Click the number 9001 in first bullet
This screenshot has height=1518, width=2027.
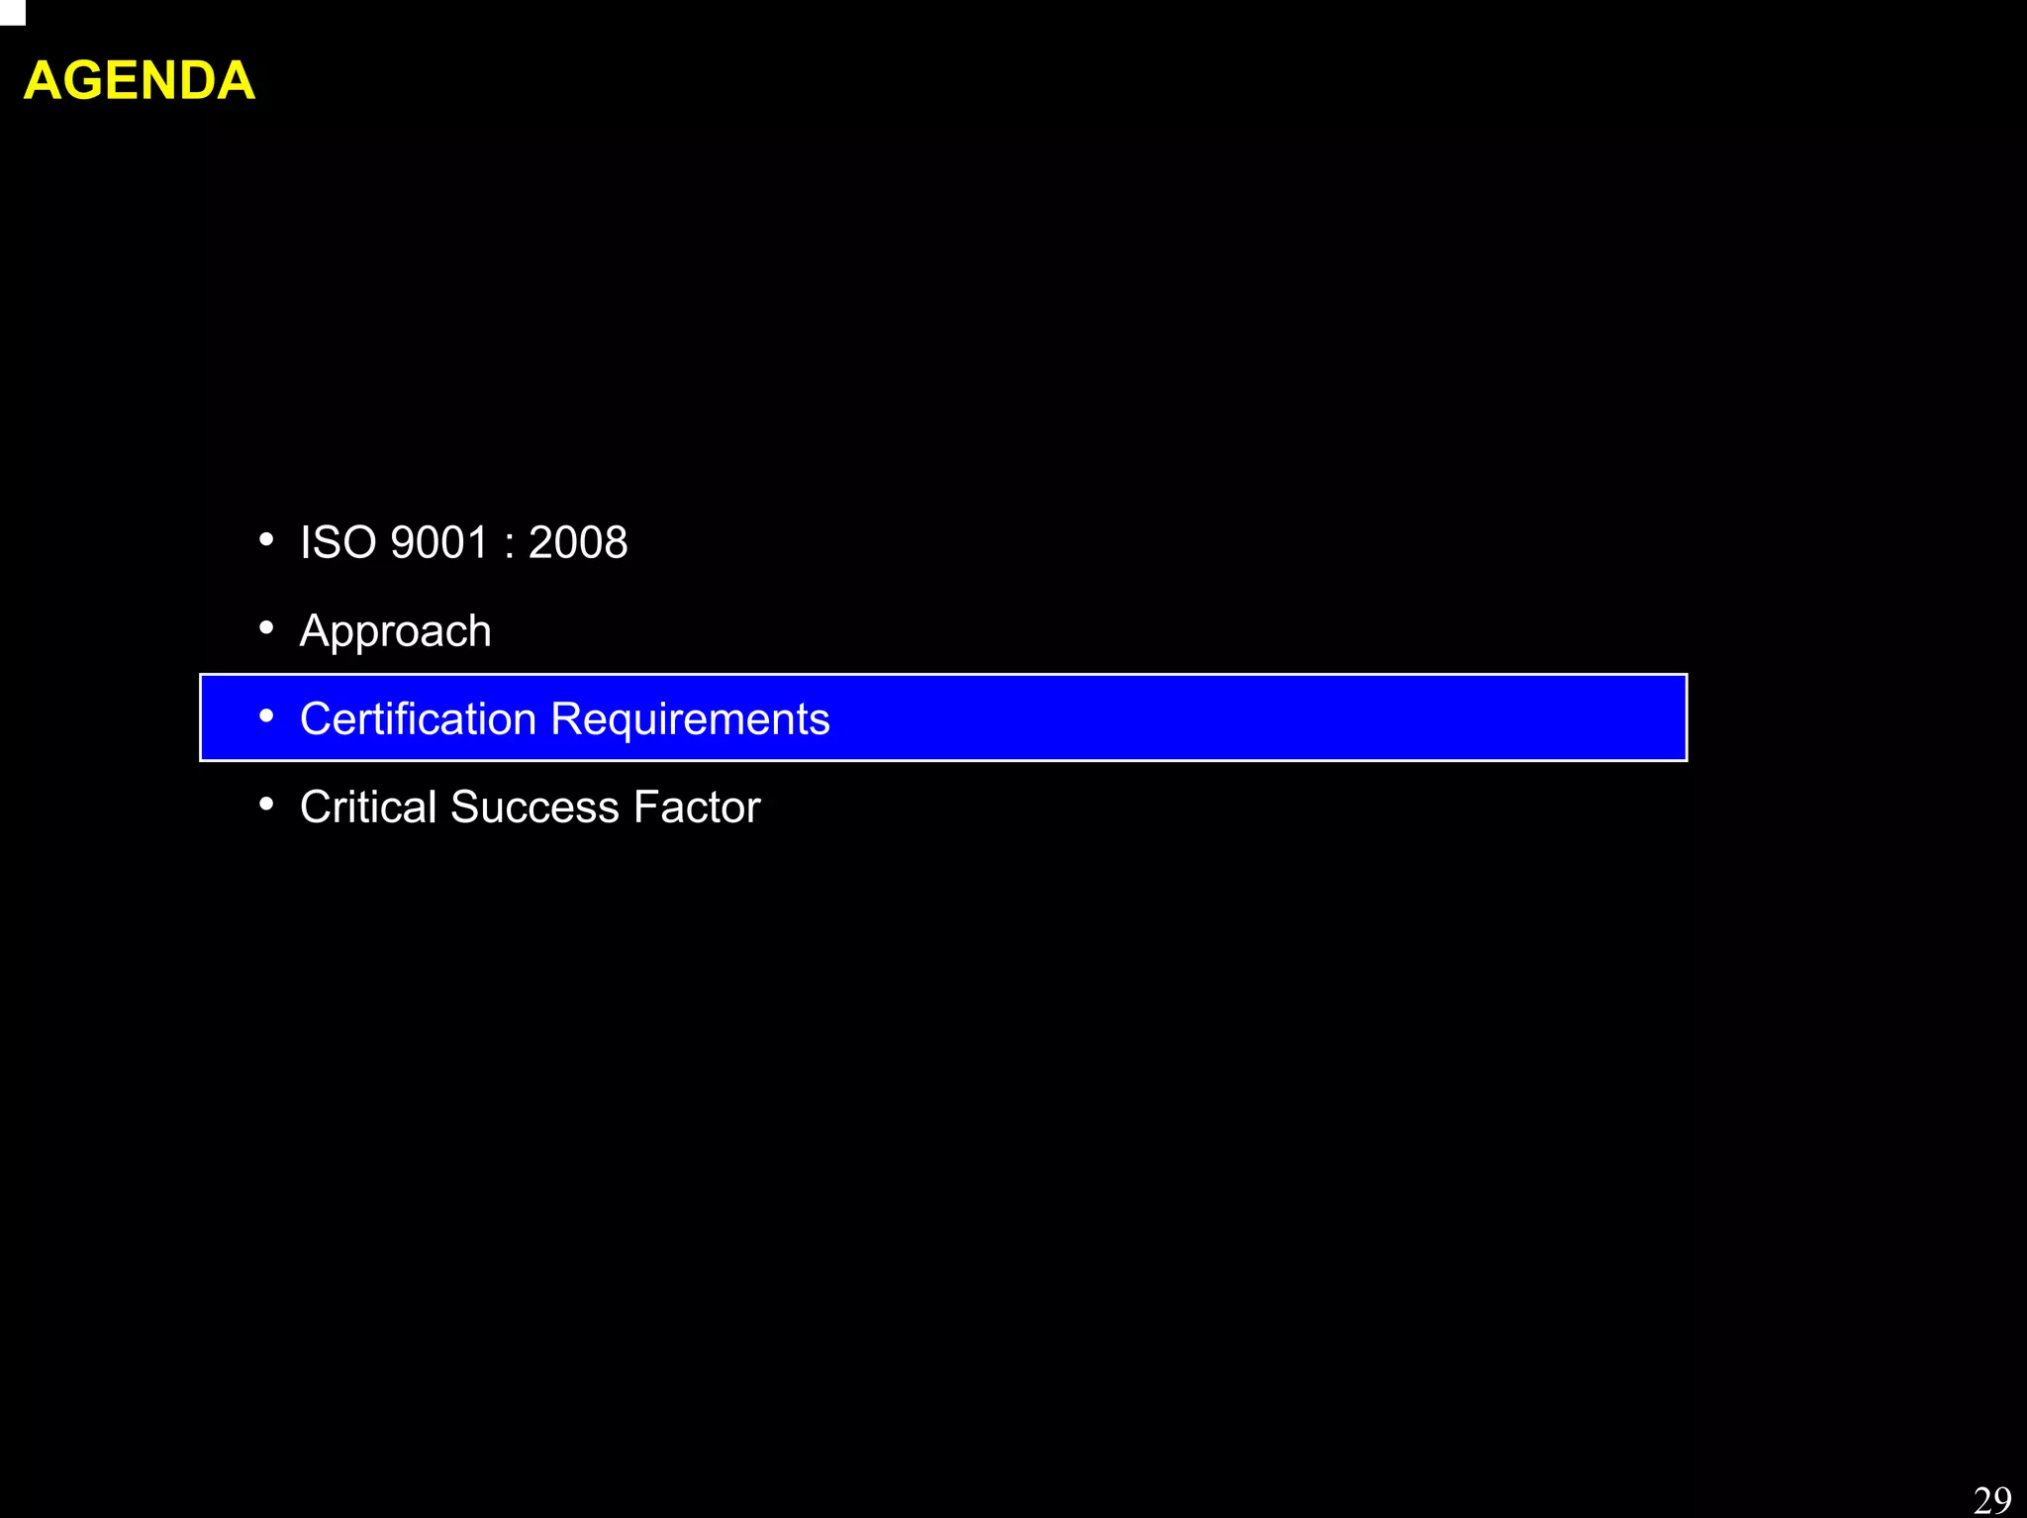pos(439,542)
